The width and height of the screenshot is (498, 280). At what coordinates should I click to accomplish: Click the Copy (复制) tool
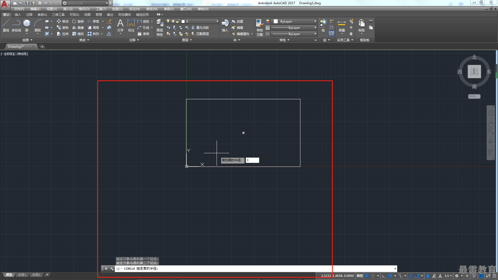(63, 27)
